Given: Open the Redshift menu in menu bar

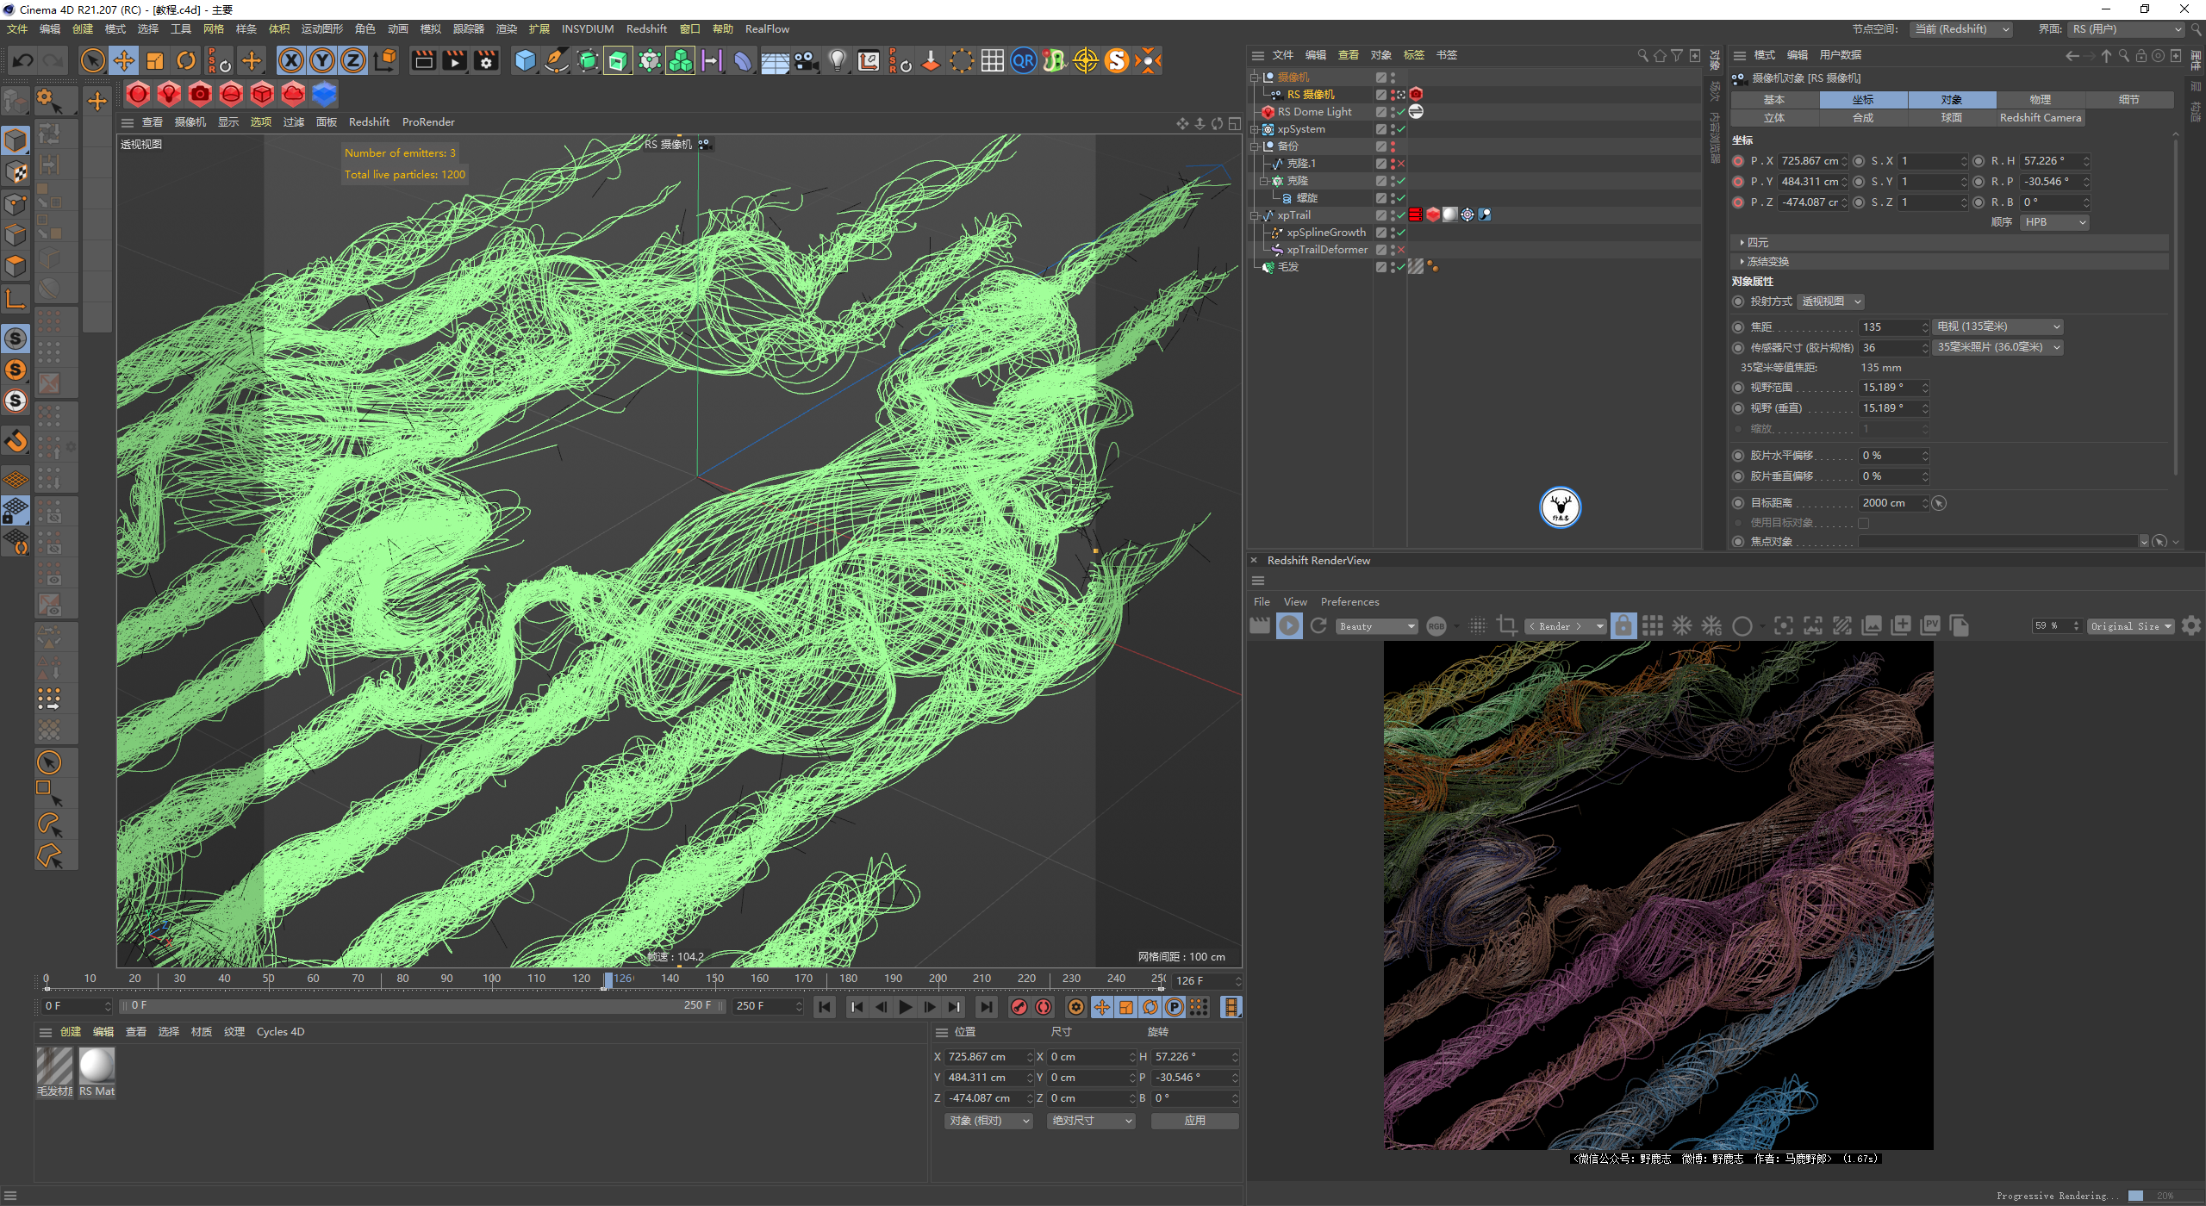Looking at the screenshot, I should pyautogui.click(x=645, y=29).
